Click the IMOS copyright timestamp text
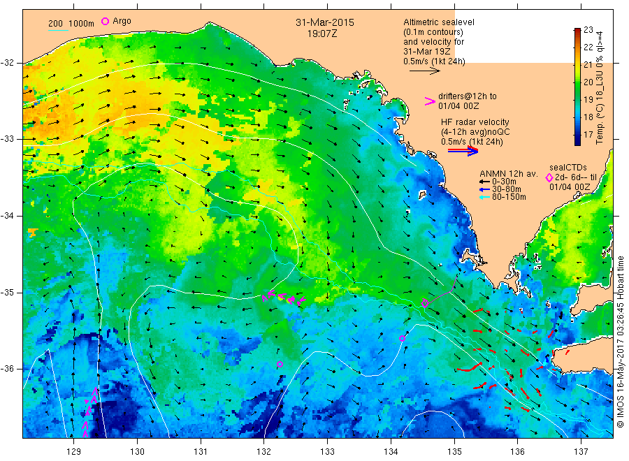Screen dimensions: 629x461 [x=621, y=343]
